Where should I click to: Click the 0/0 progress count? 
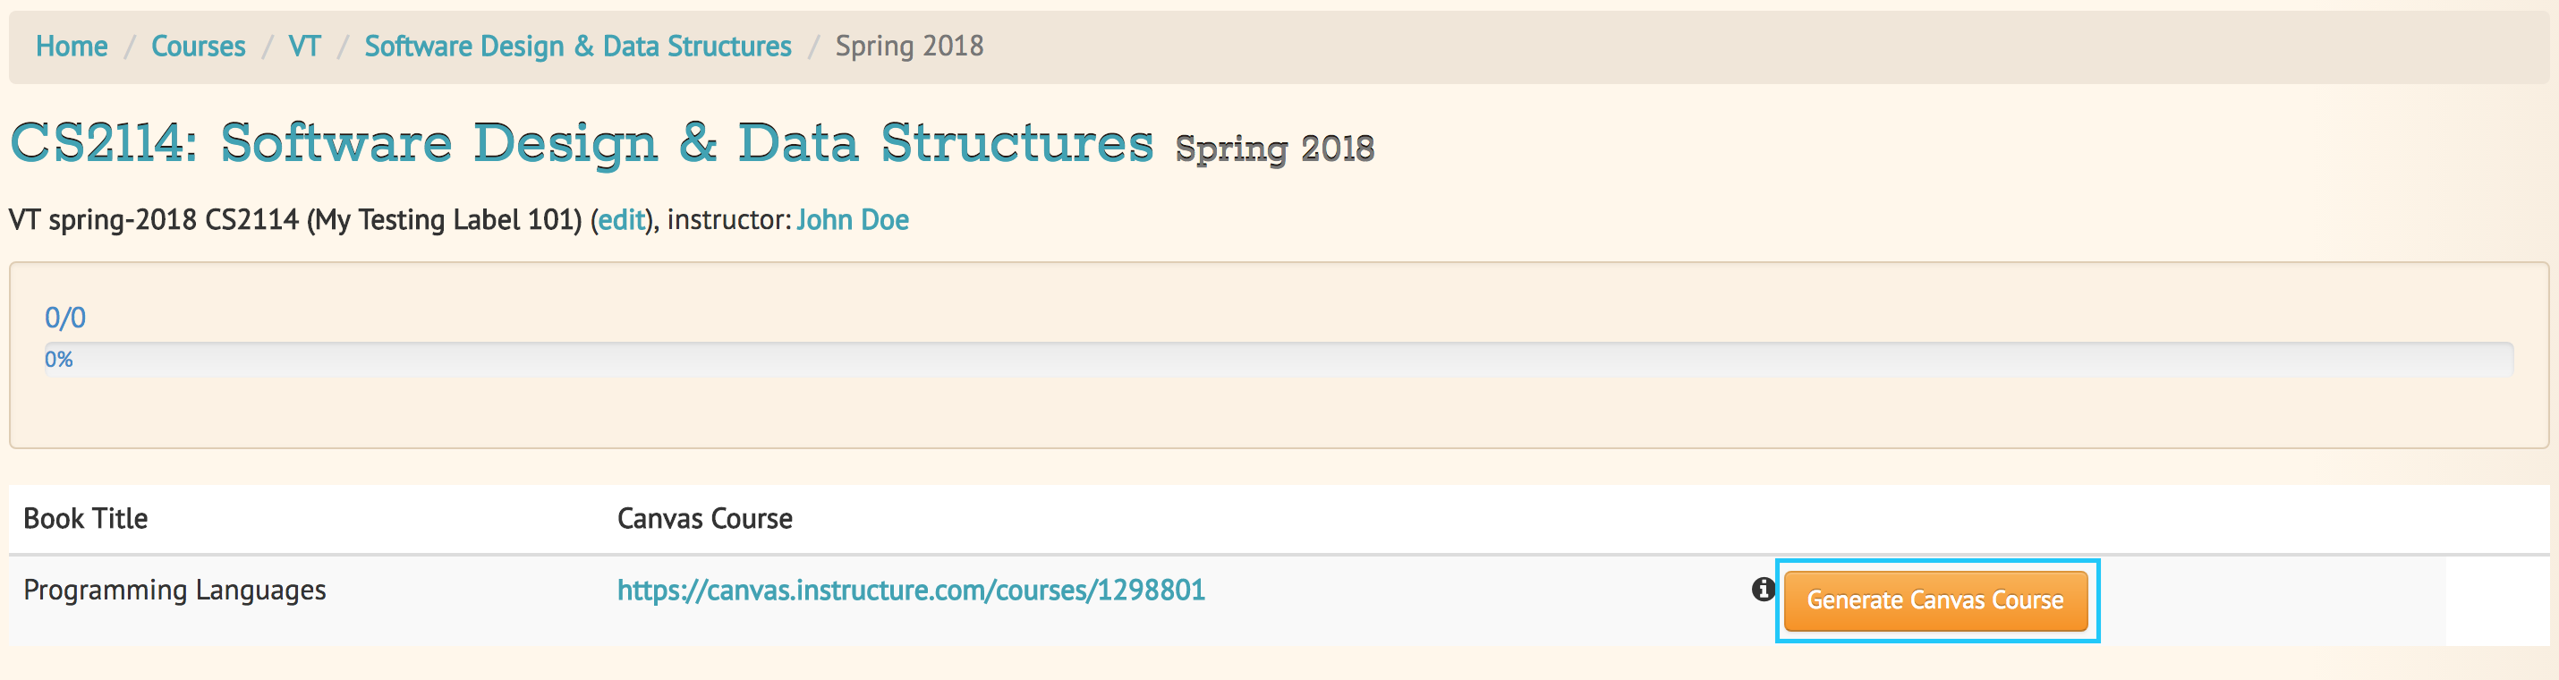(65, 318)
